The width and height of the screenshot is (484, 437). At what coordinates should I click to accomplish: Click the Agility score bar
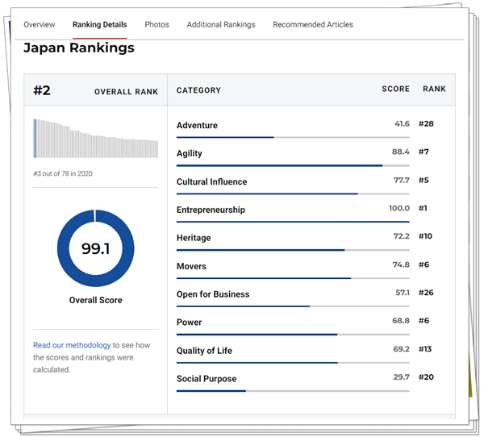pyautogui.click(x=292, y=165)
